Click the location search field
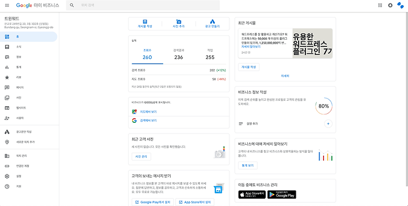The image size is (408, 206). click(x=143, y=5)
